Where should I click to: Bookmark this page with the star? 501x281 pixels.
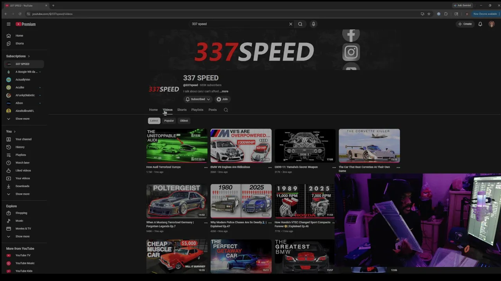429,14
